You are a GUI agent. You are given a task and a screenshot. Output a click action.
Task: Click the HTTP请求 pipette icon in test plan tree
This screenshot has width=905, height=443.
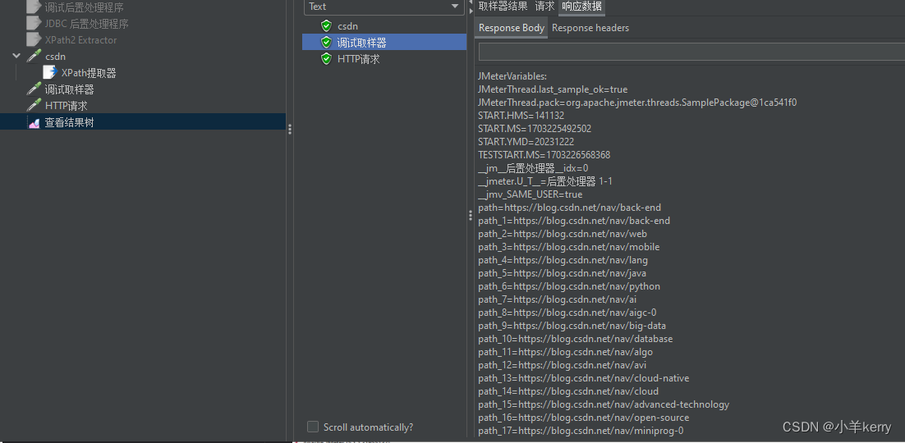(34, 106)
